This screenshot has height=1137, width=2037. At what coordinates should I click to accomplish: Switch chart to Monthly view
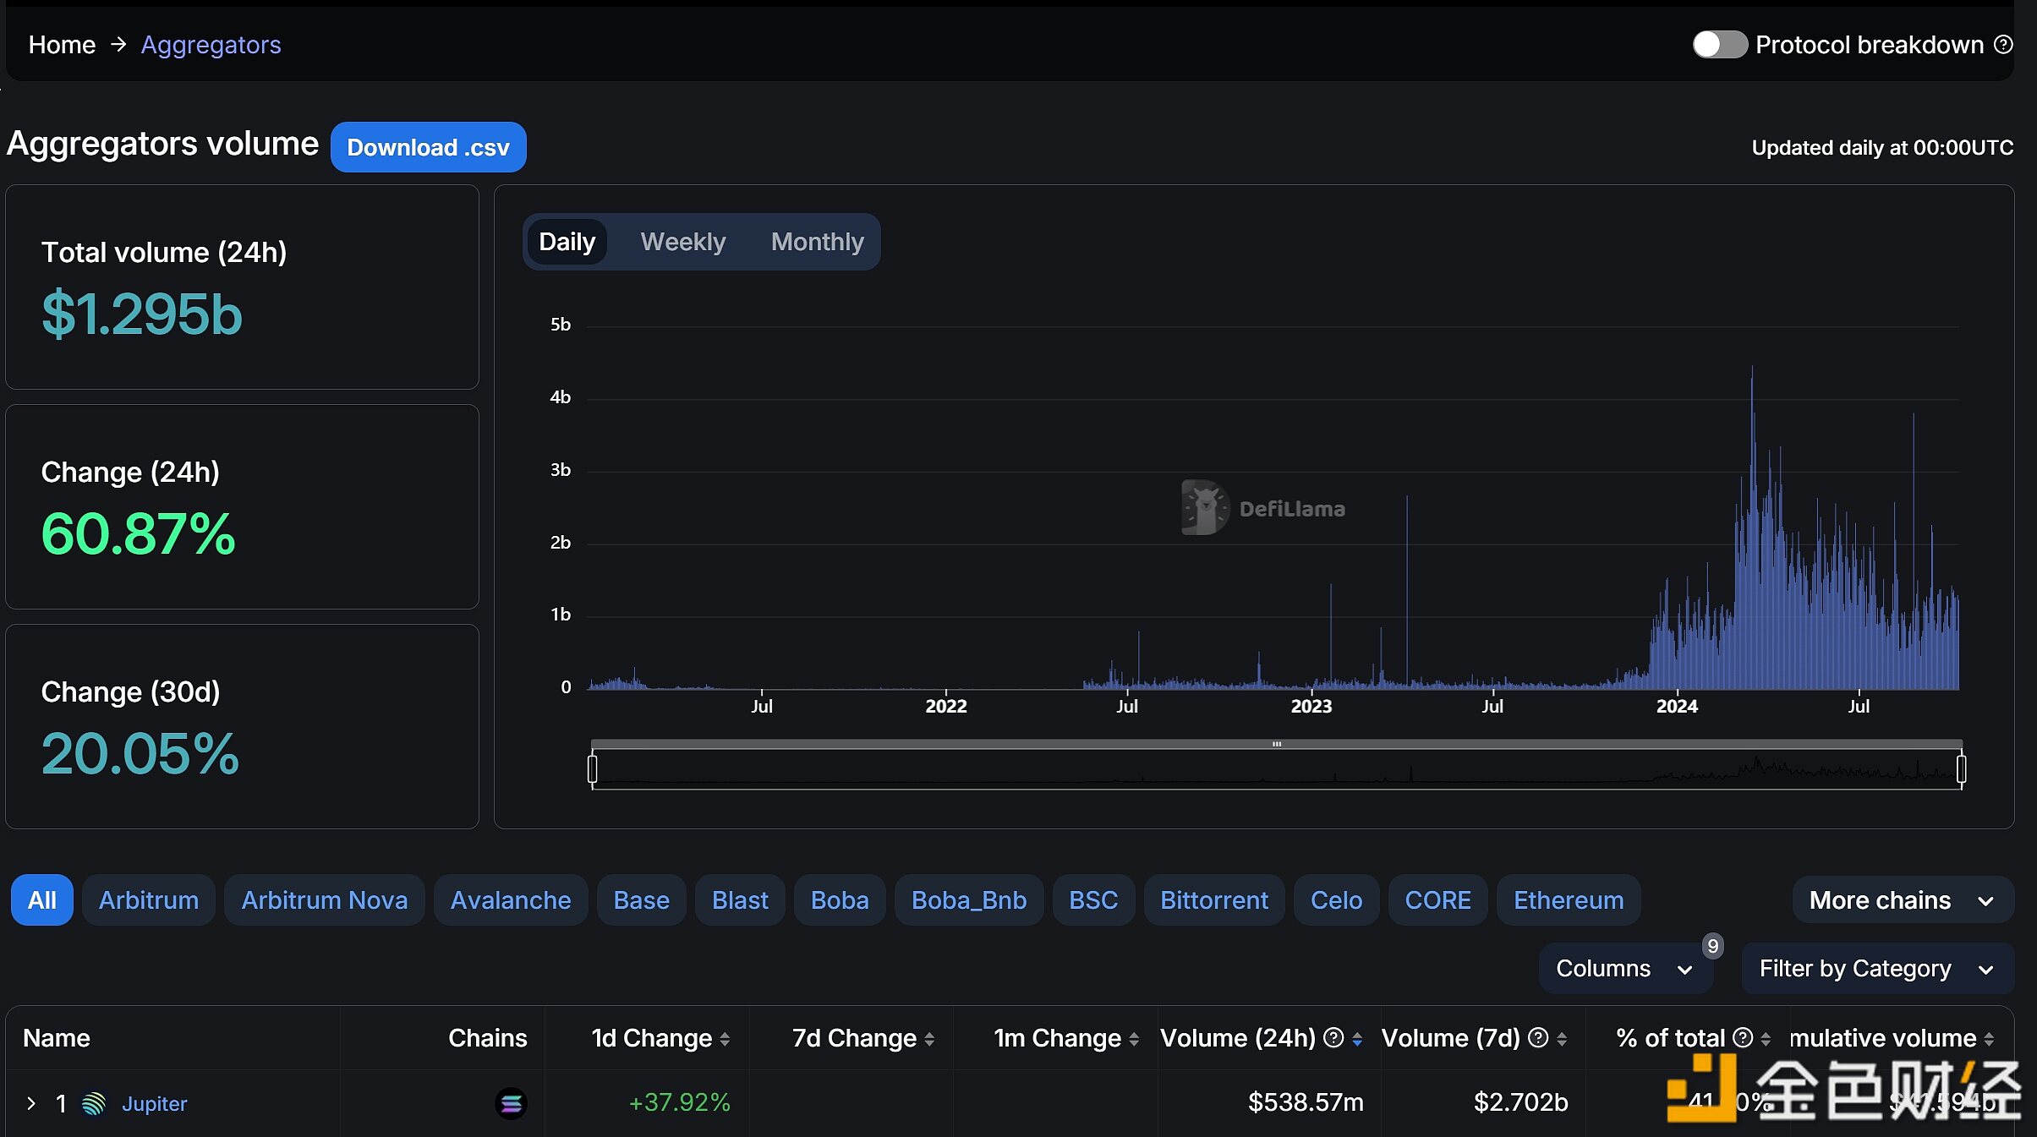coord(817,242)
